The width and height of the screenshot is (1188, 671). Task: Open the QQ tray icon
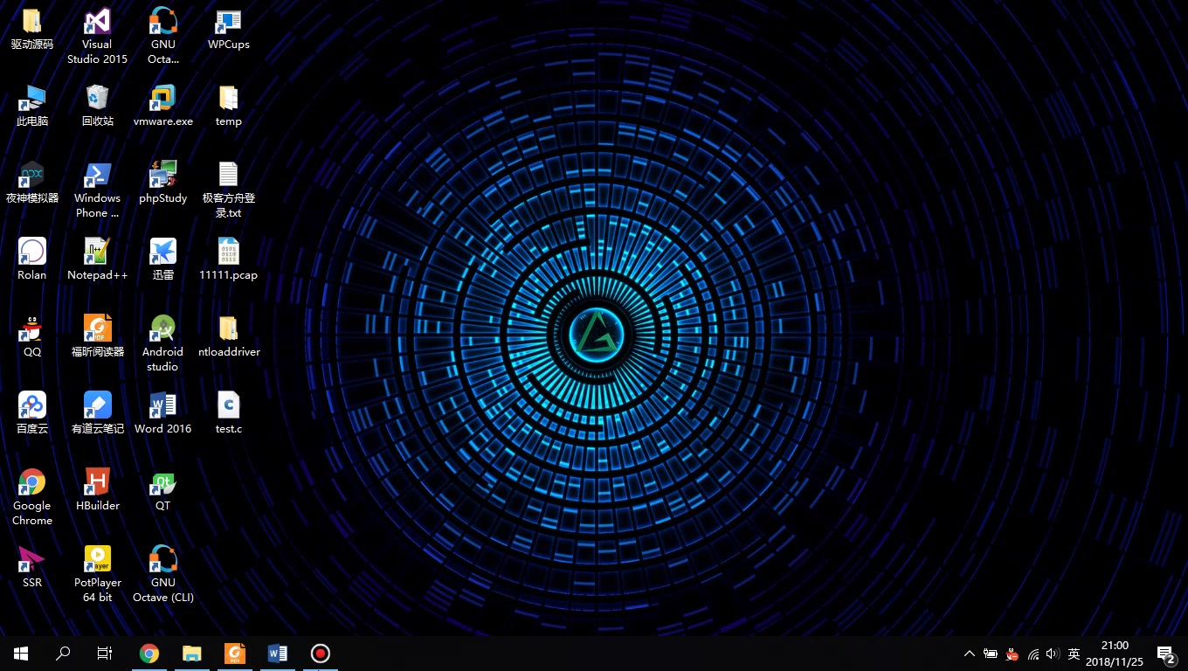1012,654
